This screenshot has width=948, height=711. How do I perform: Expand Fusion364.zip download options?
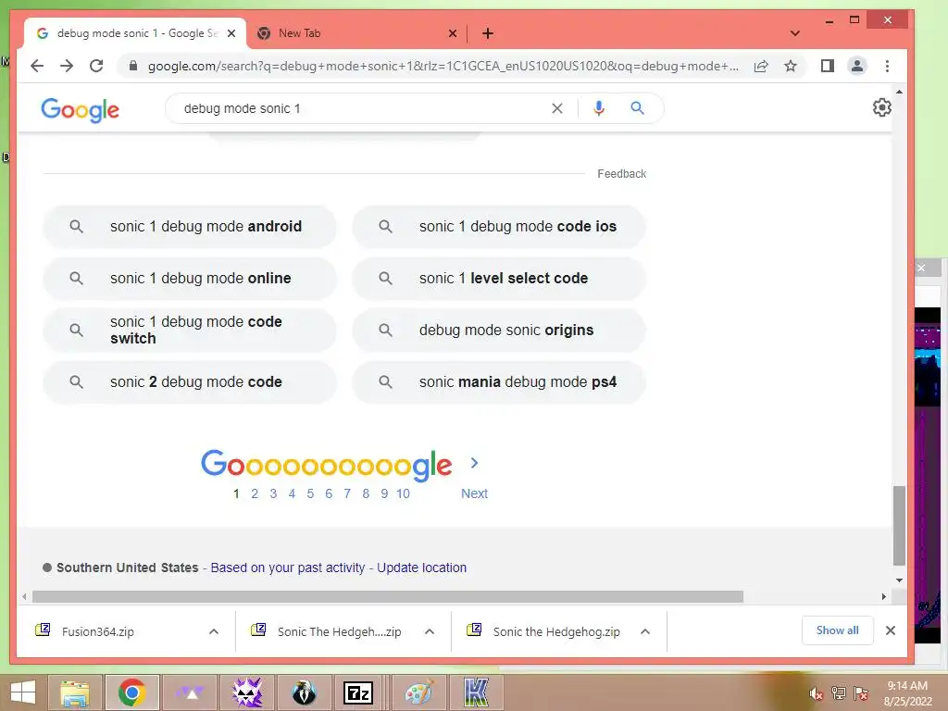pos(214,631)
